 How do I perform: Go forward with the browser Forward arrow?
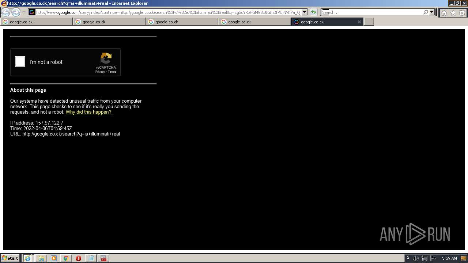16,12
